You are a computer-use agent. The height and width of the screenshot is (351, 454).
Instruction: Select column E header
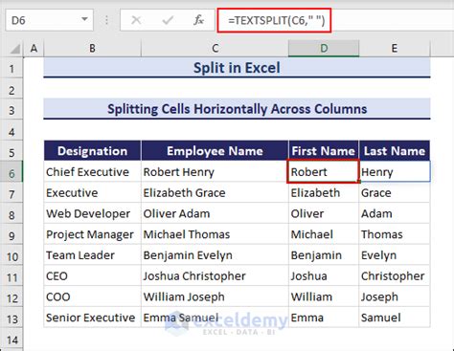coord(395,49)
